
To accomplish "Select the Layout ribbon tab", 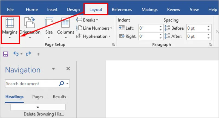I will point(96,10).
